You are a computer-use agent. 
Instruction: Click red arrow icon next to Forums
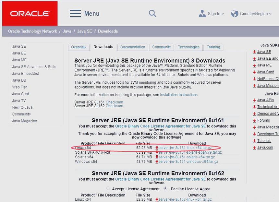(254, 121)
